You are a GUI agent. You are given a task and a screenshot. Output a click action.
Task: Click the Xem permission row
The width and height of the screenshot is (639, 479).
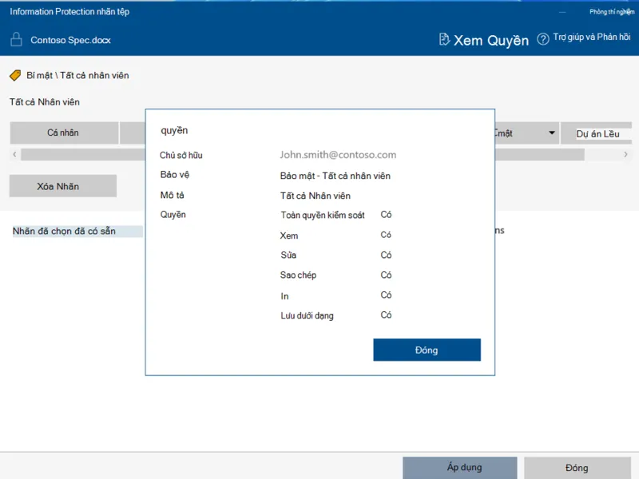[335, 235]
